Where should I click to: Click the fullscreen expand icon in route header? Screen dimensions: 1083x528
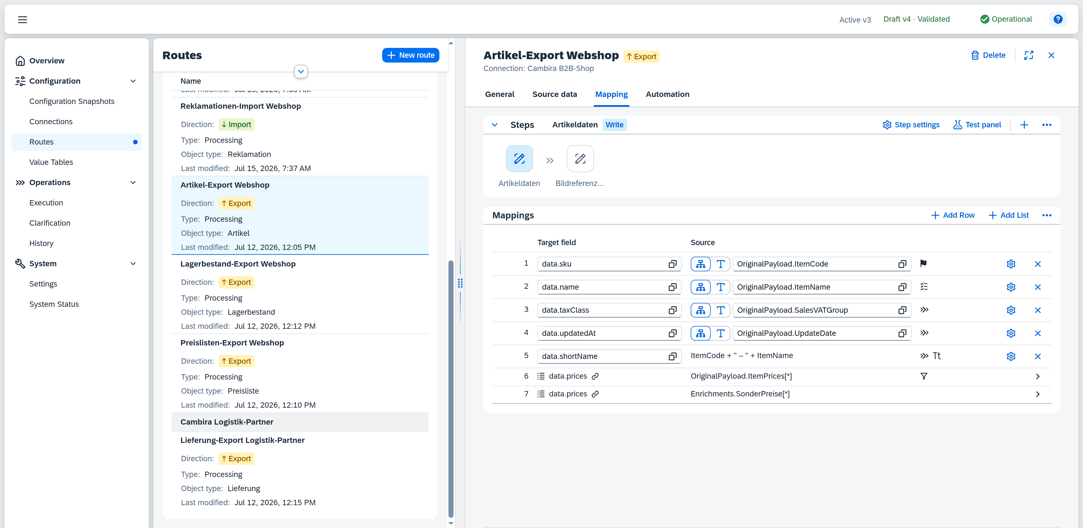tap(1028, 56)
